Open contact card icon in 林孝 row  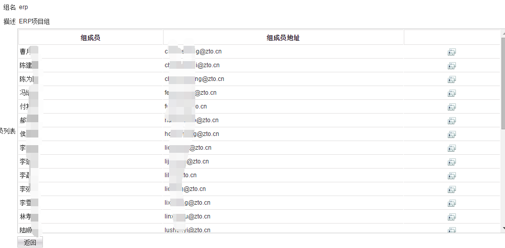[x=451, y=217]
